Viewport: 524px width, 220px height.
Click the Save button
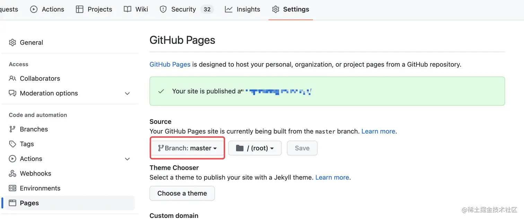click(x=302, y=148)
